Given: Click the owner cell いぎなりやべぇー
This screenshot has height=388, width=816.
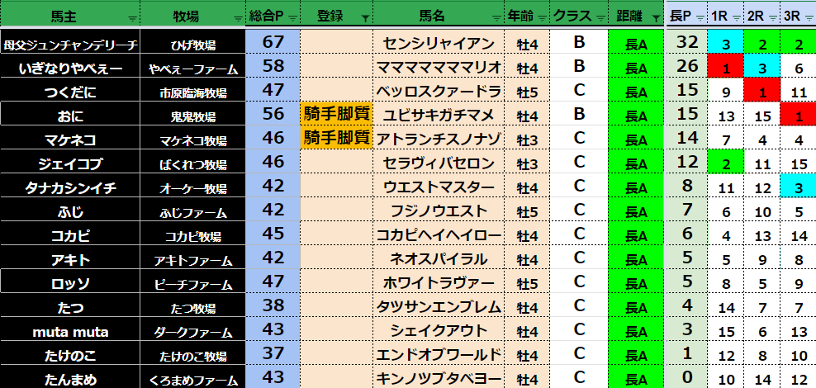Looking at the screenshot, I should click(x=69, y=68).
